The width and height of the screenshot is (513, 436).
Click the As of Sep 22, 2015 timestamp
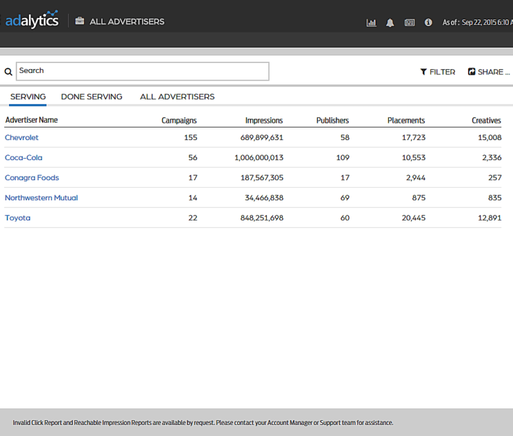478,23
